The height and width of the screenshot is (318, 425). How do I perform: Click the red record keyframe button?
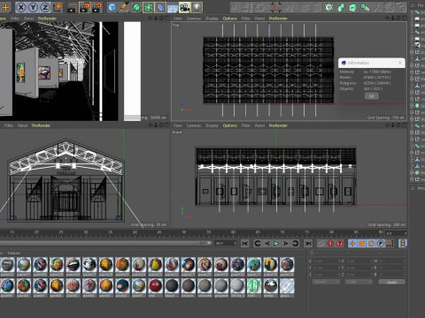pos(330,243)
